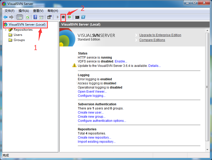
Task: Open the command prompt toolbar icon
Action: click(x=77, y=17)
